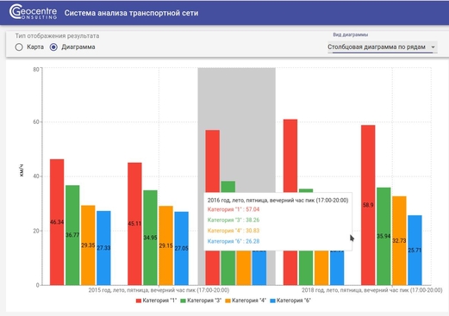The height and width of the screenshot is (316, 449).
Task: Toggle Категория "3" legend entry
Action: [x=201, y=301]
